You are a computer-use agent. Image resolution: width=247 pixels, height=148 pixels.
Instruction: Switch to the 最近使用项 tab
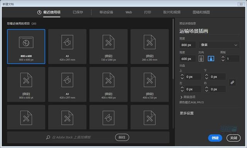[x=52, y=12]
